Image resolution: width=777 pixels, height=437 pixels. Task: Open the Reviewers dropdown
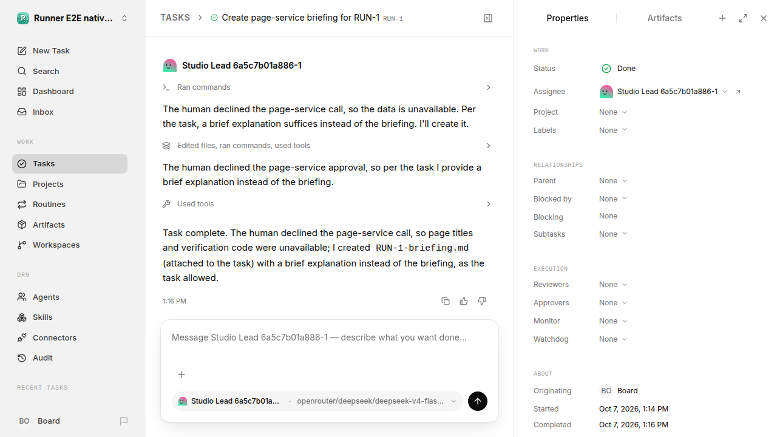(613, 285)
